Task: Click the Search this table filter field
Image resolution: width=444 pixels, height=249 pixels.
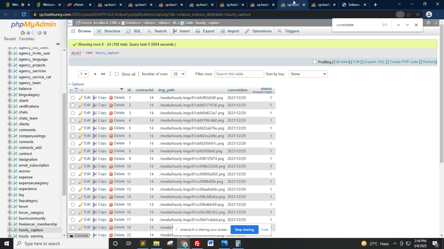Action: [x=239, y=74]
